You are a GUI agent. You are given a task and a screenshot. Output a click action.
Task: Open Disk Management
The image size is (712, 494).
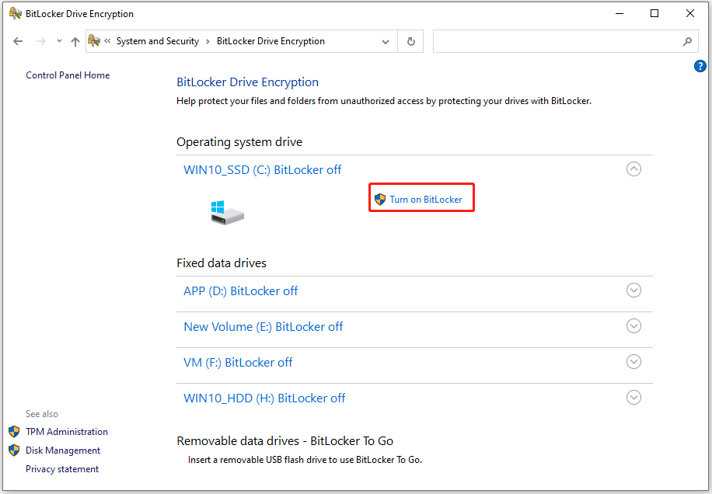click(63, 451)
